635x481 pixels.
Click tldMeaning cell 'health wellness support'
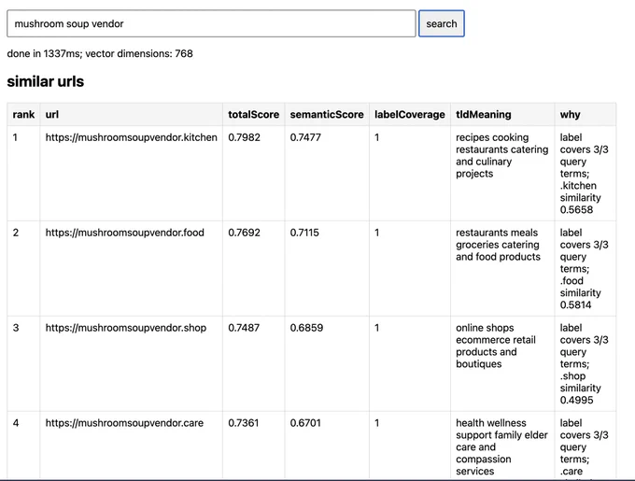pyautogui.click(x=502, y=446)
